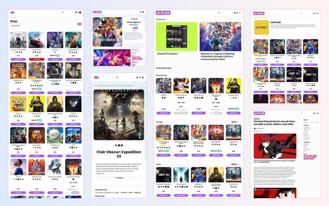Viewport: 329px width, 206px height.
Task: Click the Expedition 33 cover artwork
Action: tap(119, 115)
